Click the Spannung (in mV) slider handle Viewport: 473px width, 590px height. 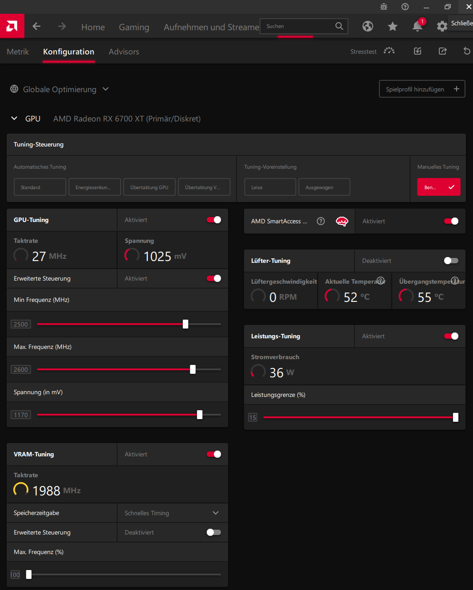200,415
